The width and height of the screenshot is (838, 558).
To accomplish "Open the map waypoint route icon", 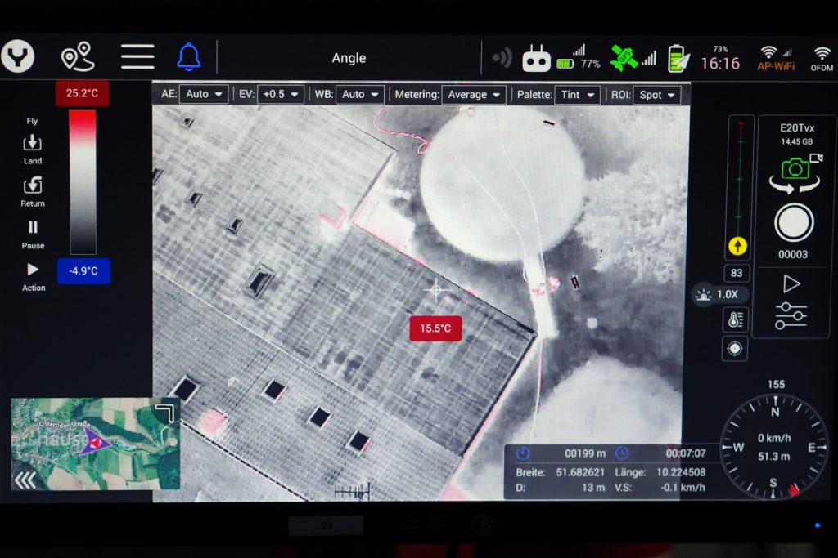I will click(x=78, y=57).
